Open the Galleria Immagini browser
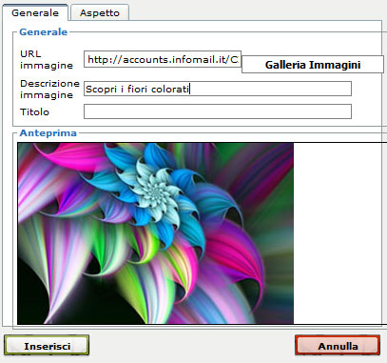The image size is (387, 363). [x=313, y=65]
